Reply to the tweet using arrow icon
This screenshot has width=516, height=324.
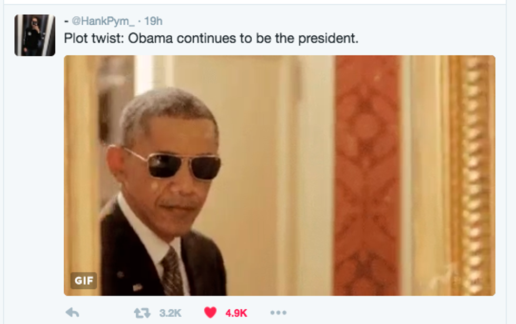(x=72, y=312)
